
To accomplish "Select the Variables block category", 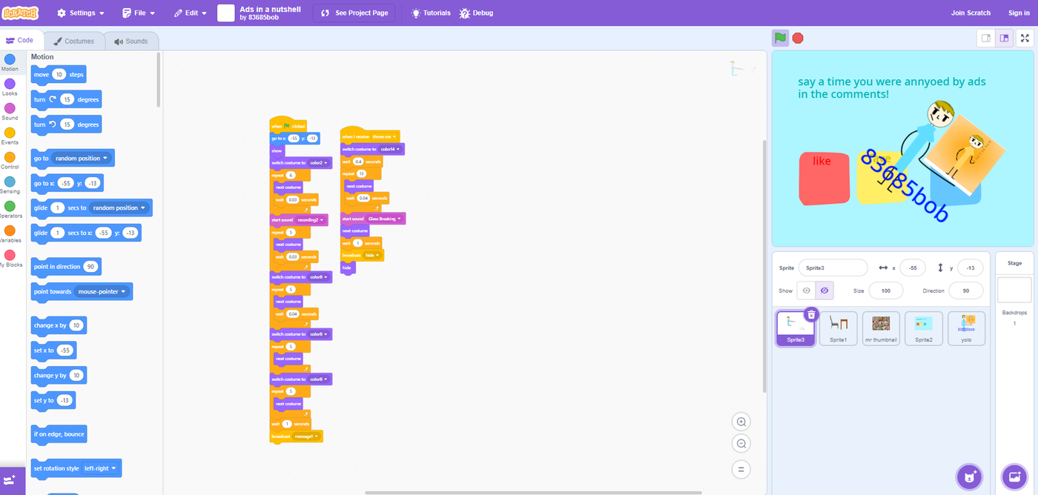I will coord(10,233).
